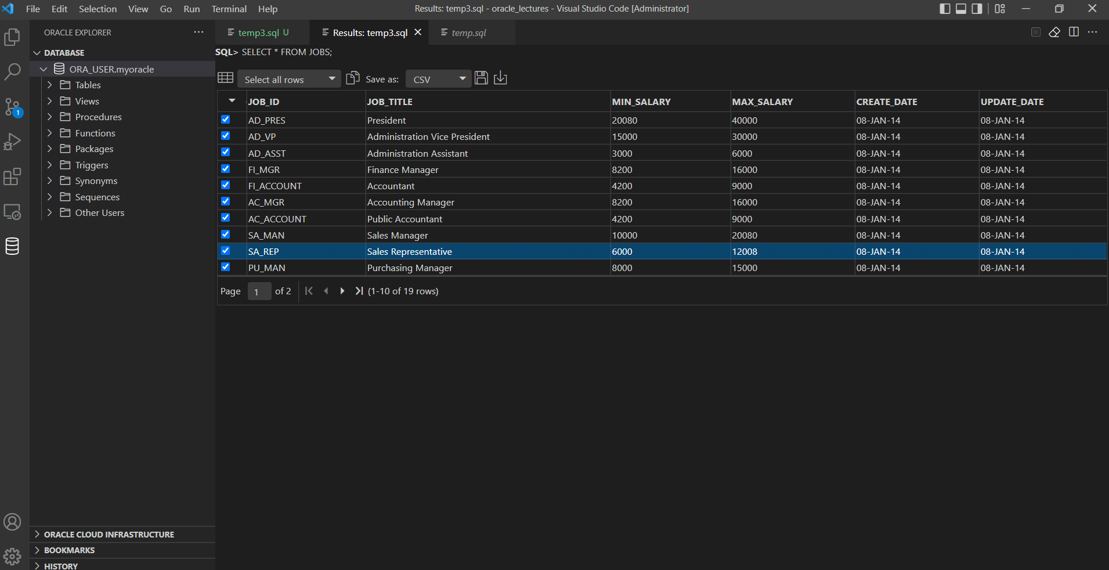Uncheck the AC_ACCOUNT row checkbox
This screenshot has height=570, width=1109.
[226, 217]
